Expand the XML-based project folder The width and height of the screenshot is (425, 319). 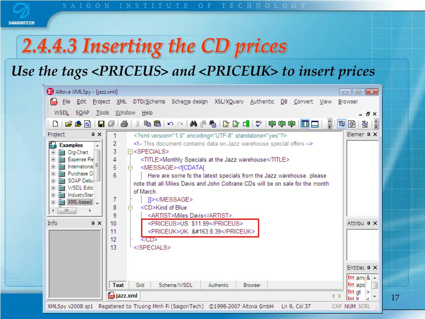click(x=53, y=202)
